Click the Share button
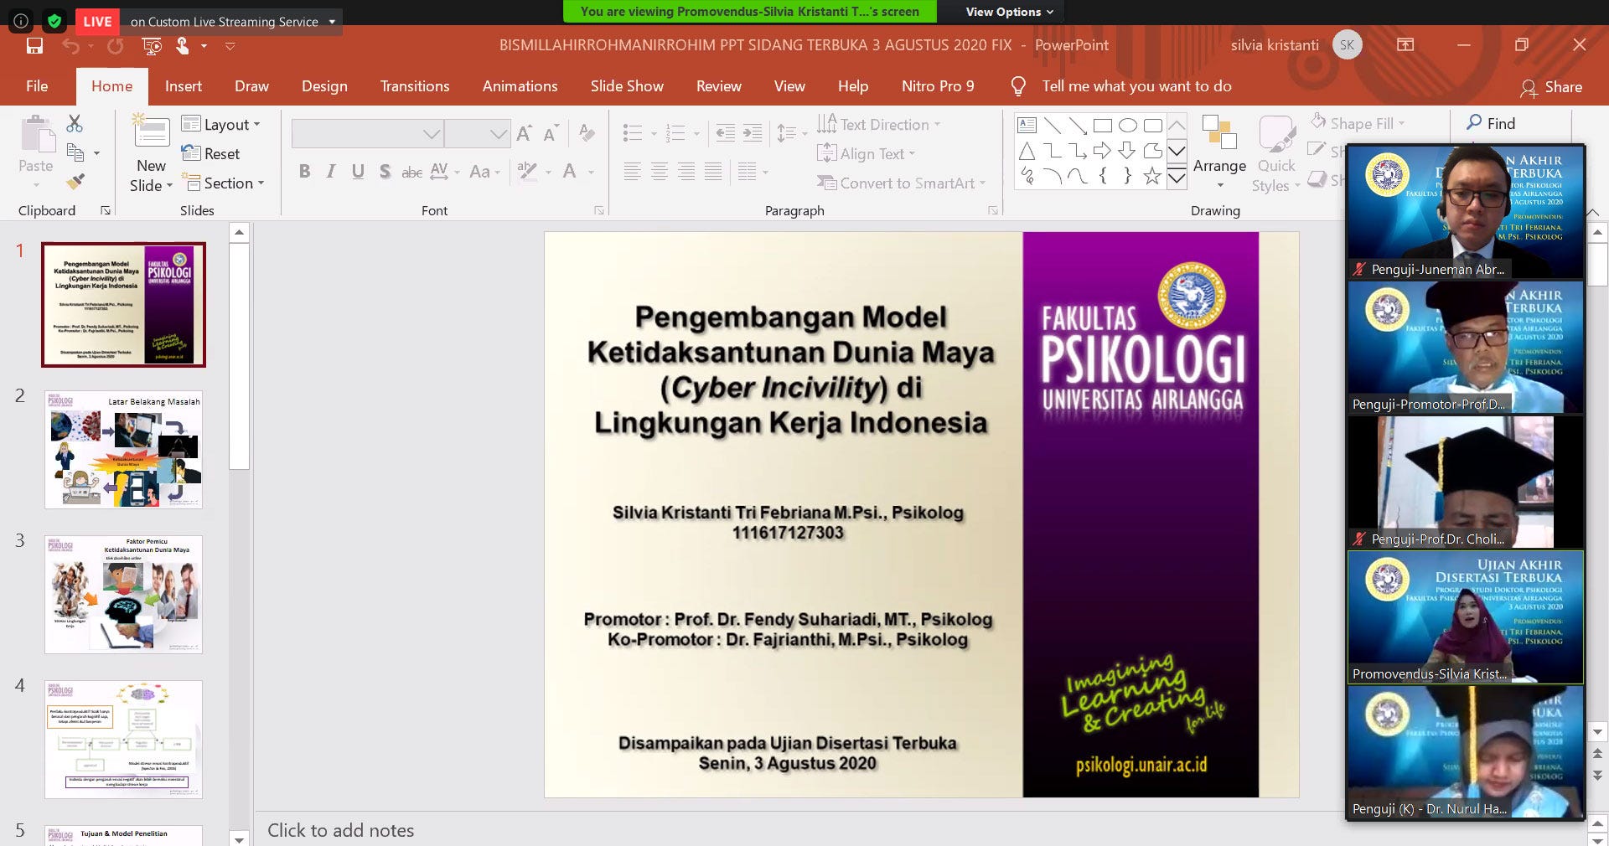Image resolution: width=1609 pixels, height=846 pixels. pos(1552,87)
